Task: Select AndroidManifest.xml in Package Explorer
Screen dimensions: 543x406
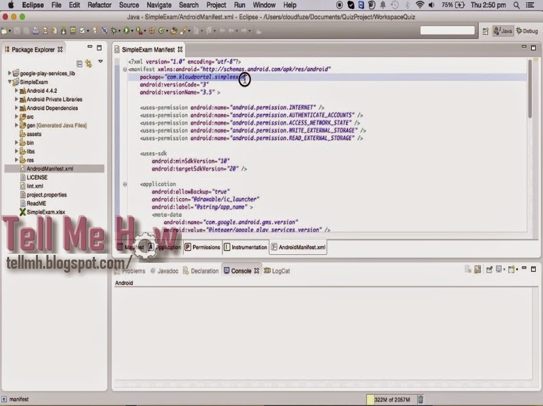Action: (x=50, y=169)
